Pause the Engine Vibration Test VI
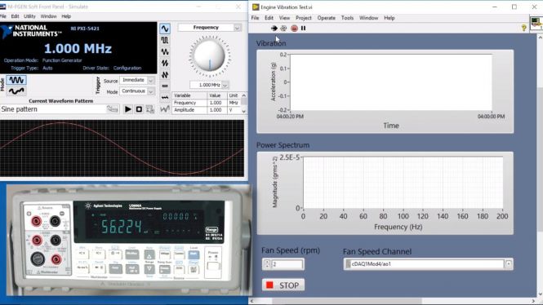The height and width of the screenshot is (305, 543). click(x=304, y=29)
